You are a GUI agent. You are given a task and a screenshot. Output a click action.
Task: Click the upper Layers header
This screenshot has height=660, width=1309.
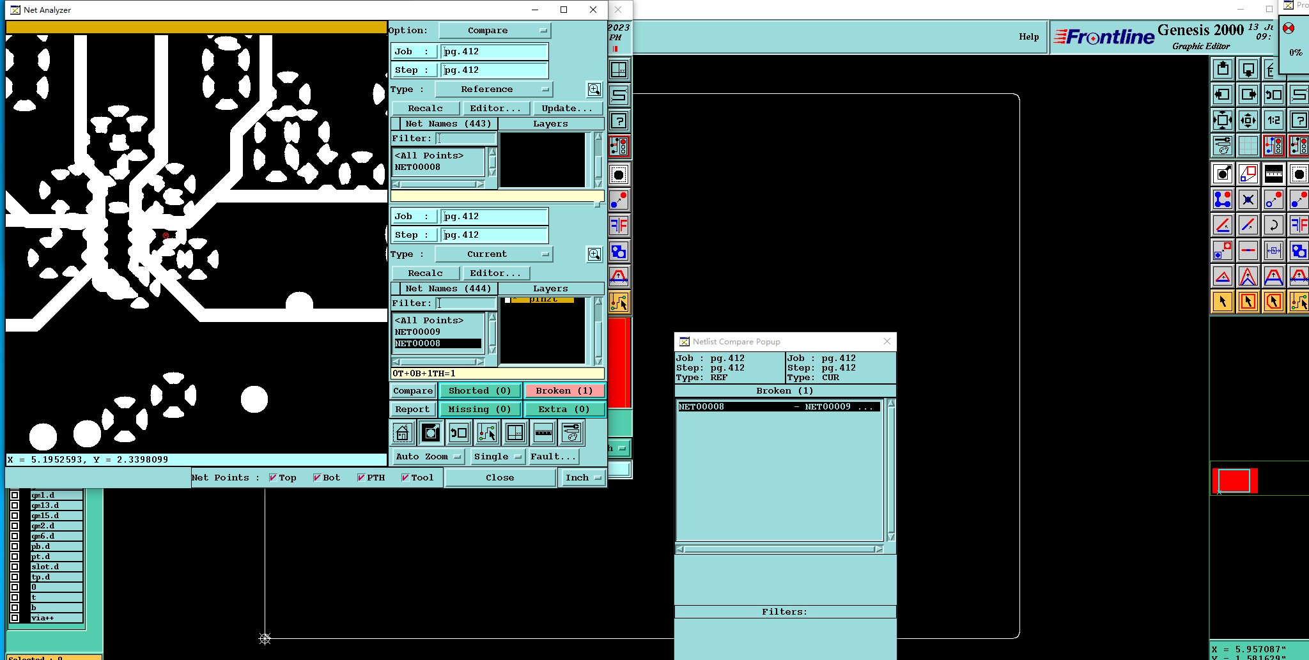(551, 124)
